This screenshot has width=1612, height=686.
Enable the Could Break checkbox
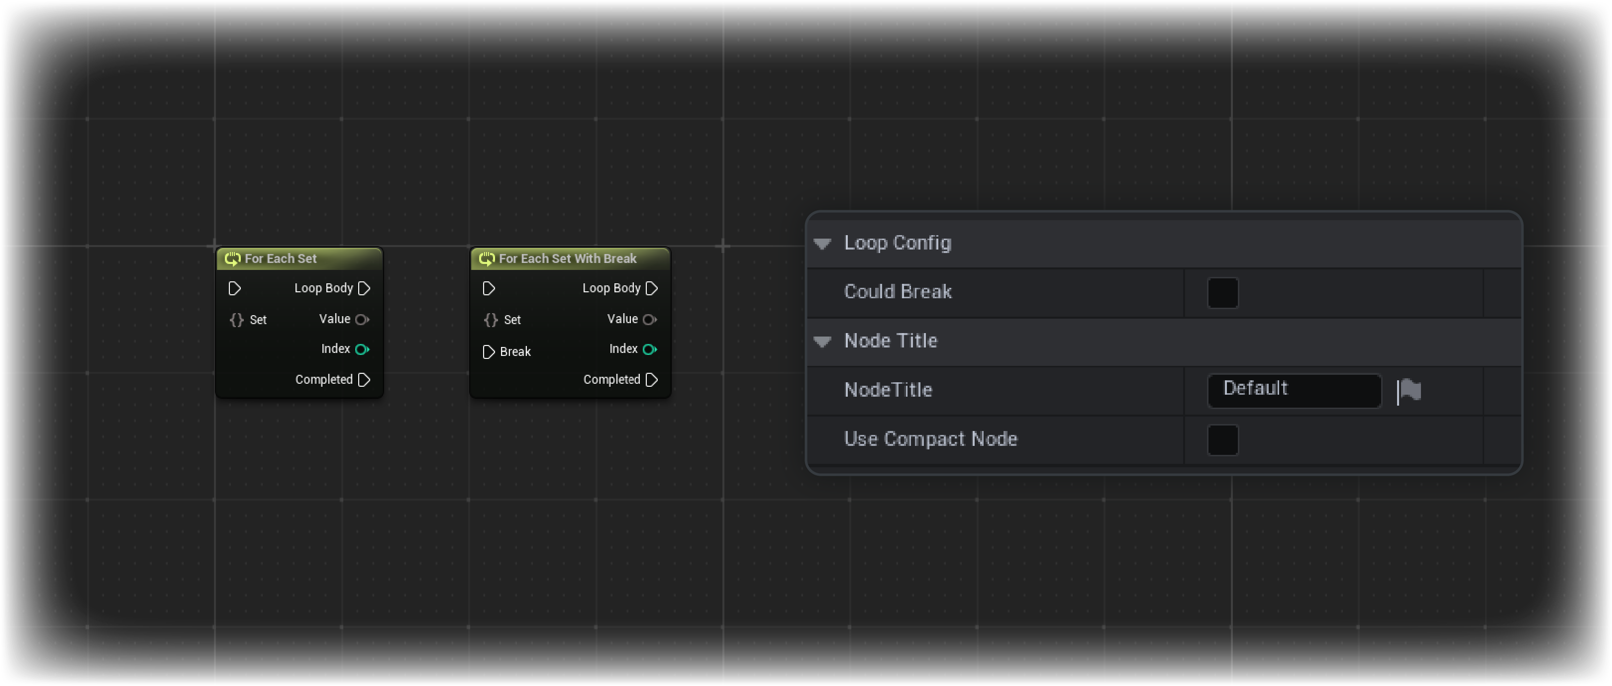(1223, 292)
